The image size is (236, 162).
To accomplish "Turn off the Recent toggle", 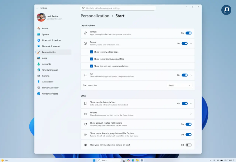I will point(185,44).
